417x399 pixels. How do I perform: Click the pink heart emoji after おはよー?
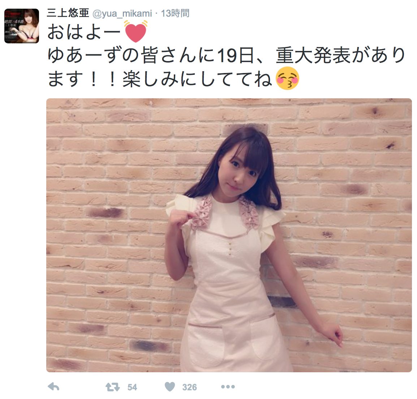(136, 31)
